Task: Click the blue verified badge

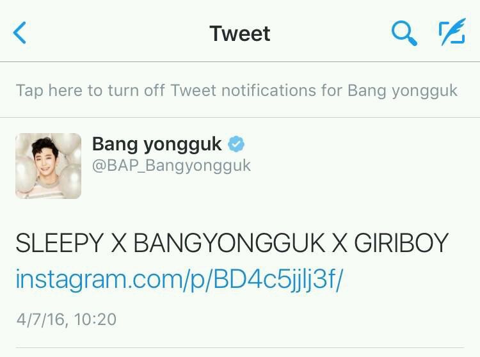Action: 236,144
